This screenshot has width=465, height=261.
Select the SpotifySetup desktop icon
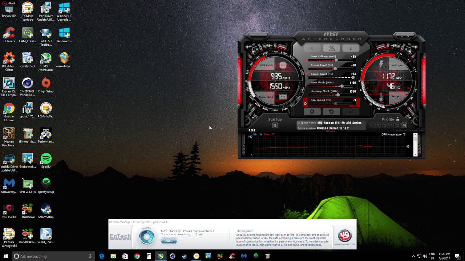pos(46,186)
